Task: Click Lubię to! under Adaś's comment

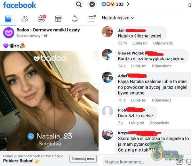Action: (139, 100)
